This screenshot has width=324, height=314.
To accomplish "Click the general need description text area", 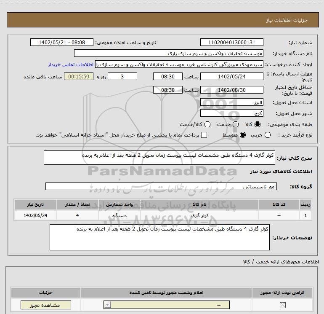I will [159, 158].
